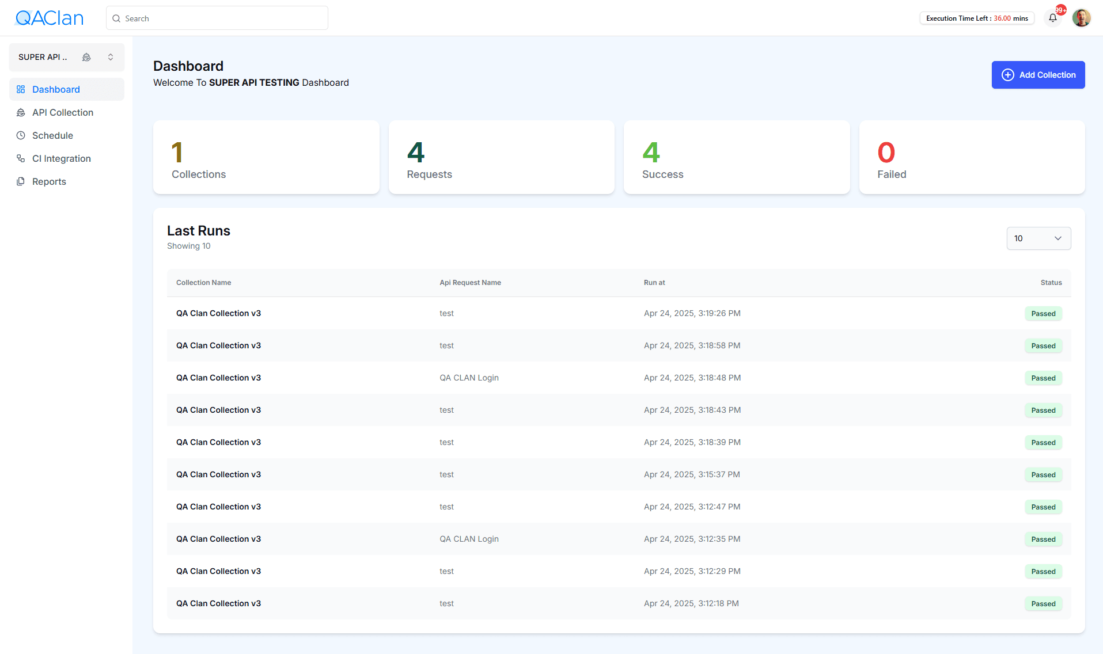The height and width of the screenshot is (654, 1103).
Task: Click Passed badge for 3:12:18 PM run
Action: 1043,604
